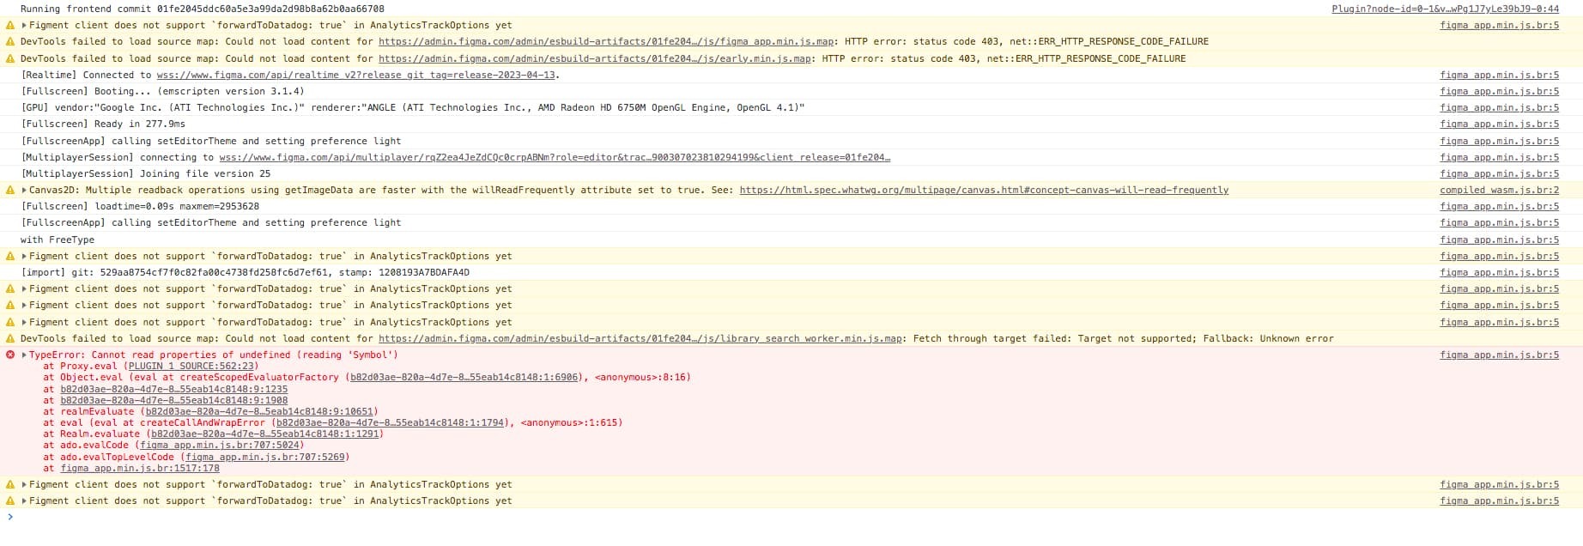This screenshot has height=546, width=1583.
Task: Open the html.spec.whatwg.org canvas link
Action: (984, 190)
